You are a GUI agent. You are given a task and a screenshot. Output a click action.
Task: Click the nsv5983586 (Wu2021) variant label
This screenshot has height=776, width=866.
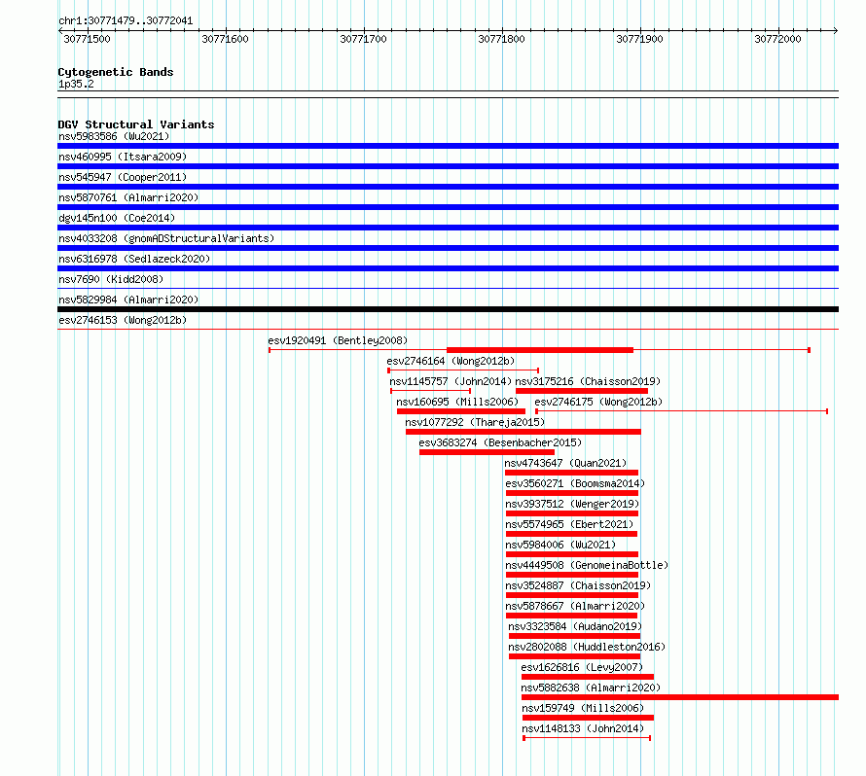coord(114,136)
